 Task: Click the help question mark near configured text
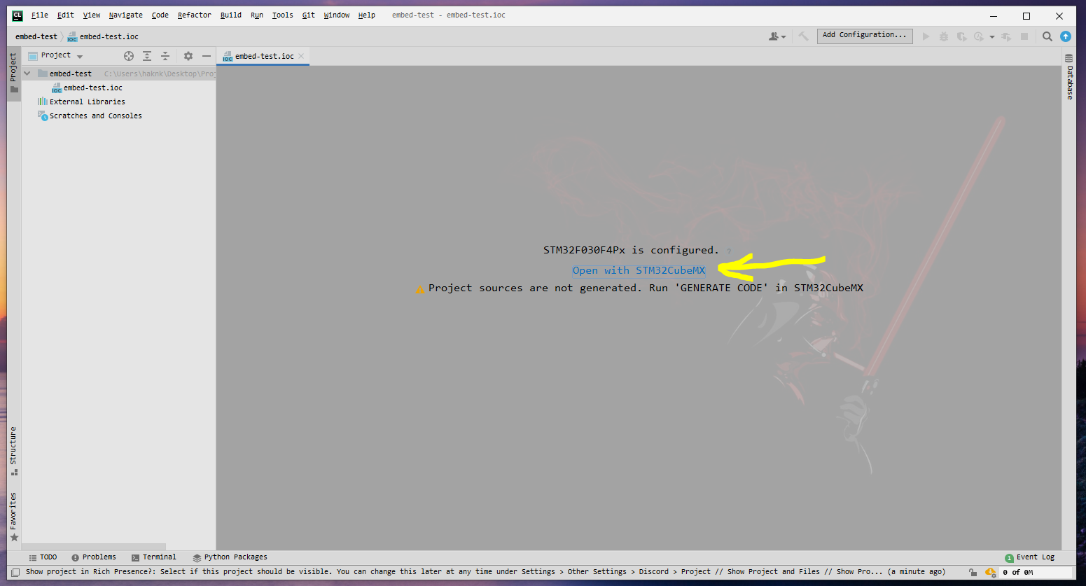click(x=728, y=251)
